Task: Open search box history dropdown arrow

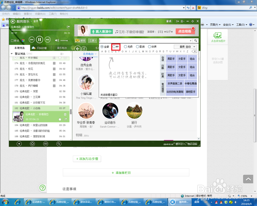Action: pos(190,41)
